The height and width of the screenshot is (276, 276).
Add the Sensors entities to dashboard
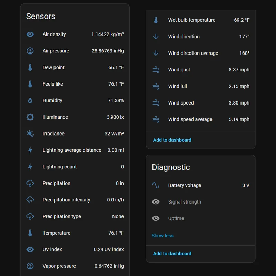pyautogui.click(x=172, y=140)
